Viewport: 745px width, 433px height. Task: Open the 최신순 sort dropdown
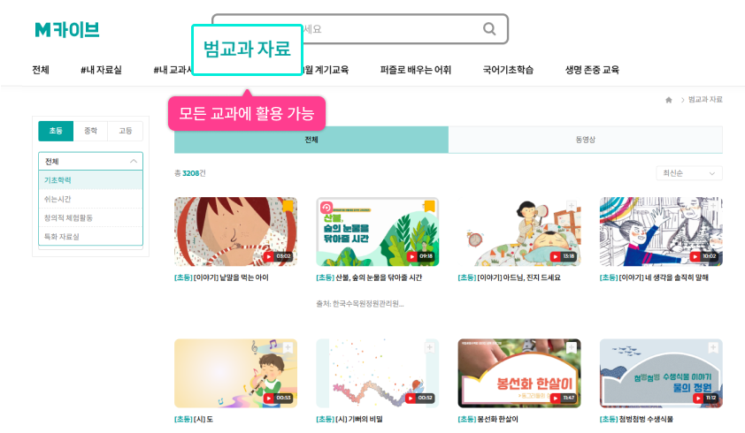click(x=689, y=173)
